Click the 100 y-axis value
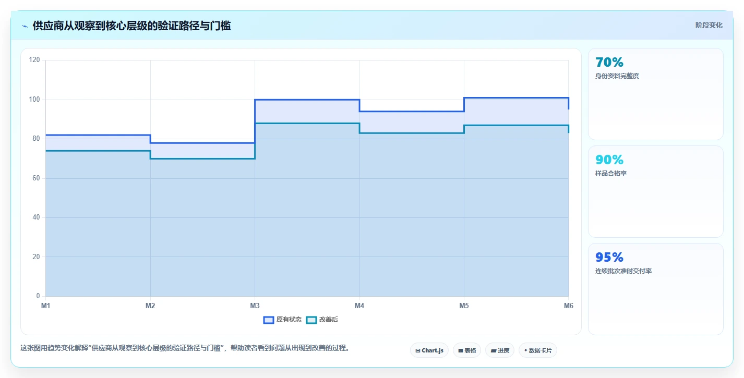This screenshot has width=744, height=378. point(35,100)
